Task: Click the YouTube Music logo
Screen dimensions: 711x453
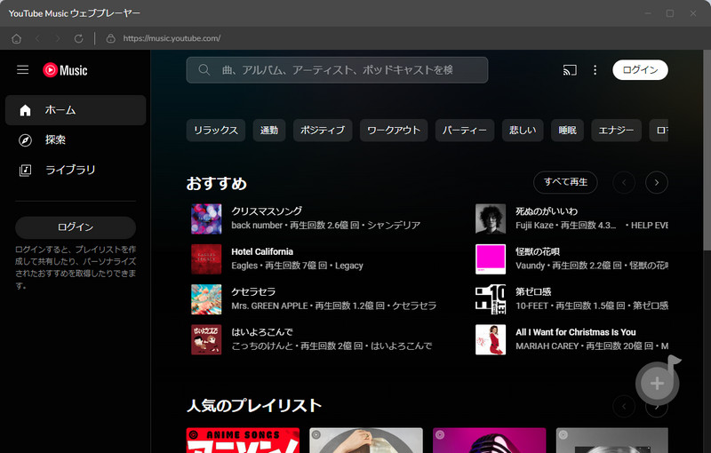Action: [65, 70]
